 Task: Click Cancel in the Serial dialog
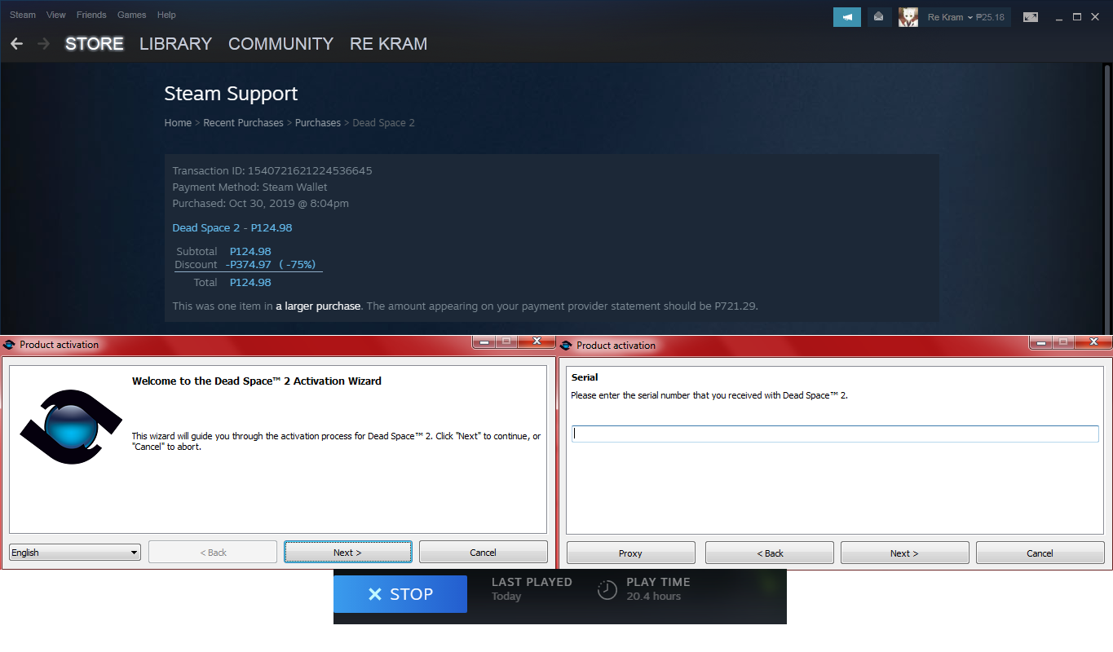(1040, 553)
